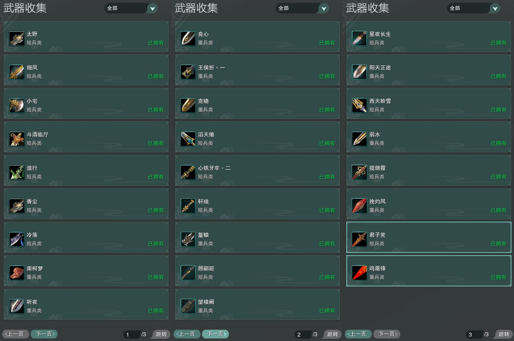Expand the middle panel's 全部 dropdown arrow
This screenshot has width=514, height=341.
point(324,8)
